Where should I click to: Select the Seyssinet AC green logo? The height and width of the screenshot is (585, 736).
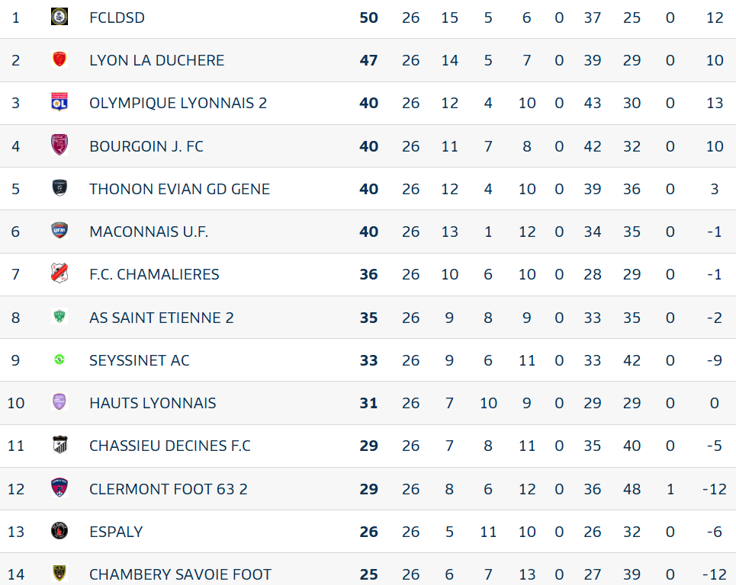point(59,360)
